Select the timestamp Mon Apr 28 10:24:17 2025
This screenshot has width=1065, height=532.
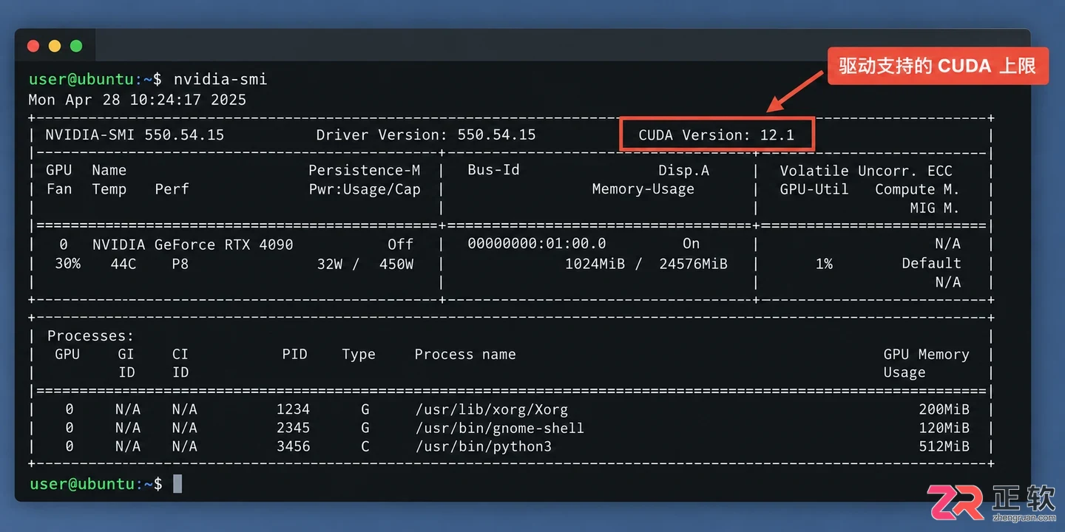[137, 100]
